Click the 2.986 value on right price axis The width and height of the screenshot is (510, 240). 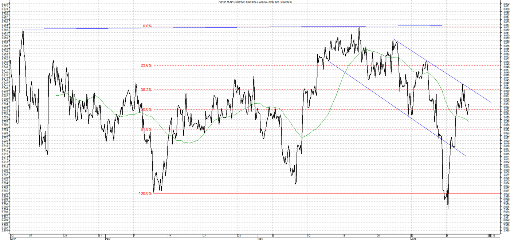pos(506,231)
